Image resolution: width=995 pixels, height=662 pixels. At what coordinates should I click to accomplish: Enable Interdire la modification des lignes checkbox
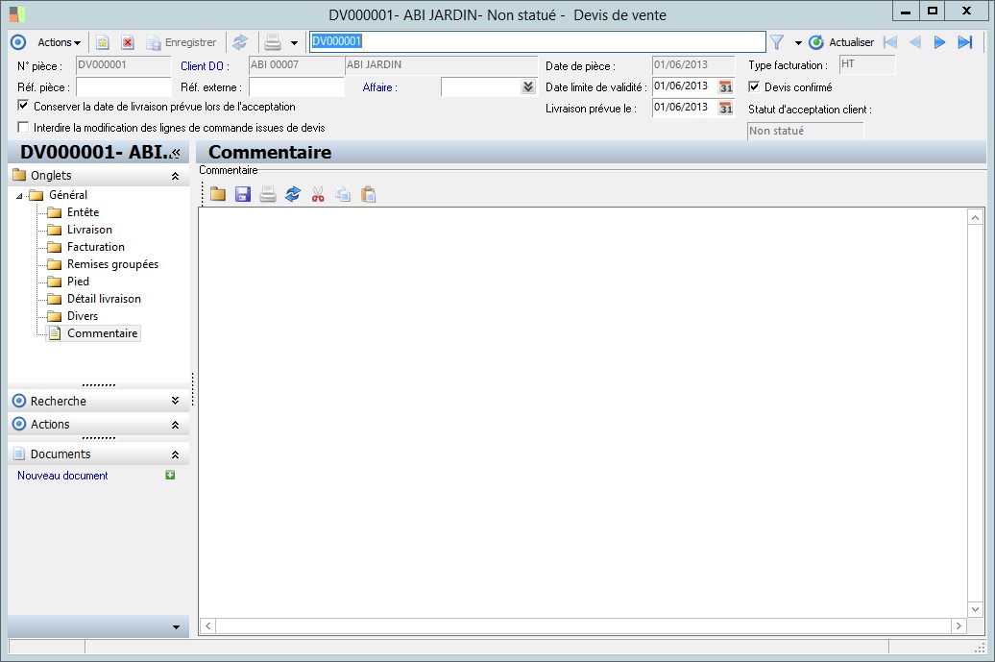23,127
